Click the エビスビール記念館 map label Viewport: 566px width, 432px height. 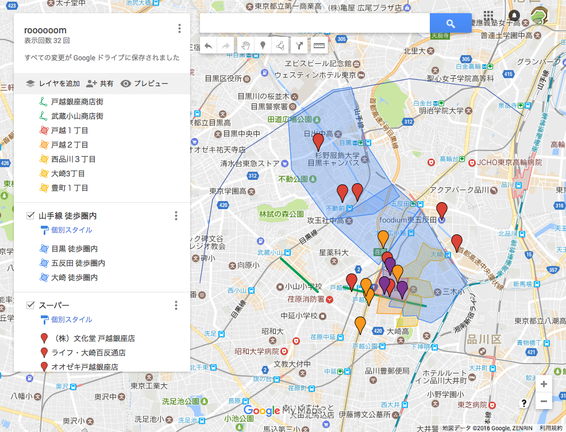coord(318,64)
